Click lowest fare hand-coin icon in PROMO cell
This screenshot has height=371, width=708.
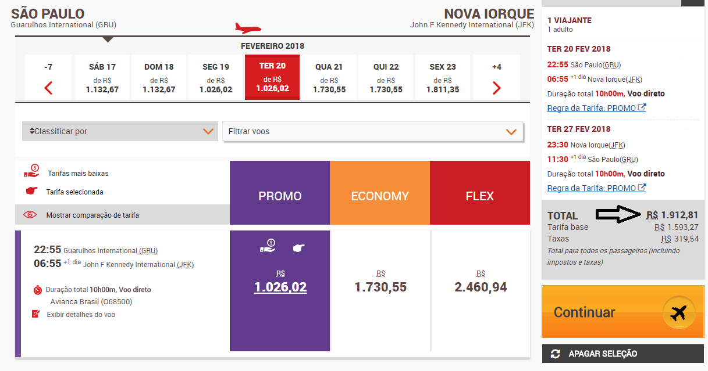click(x=268, y=247)
